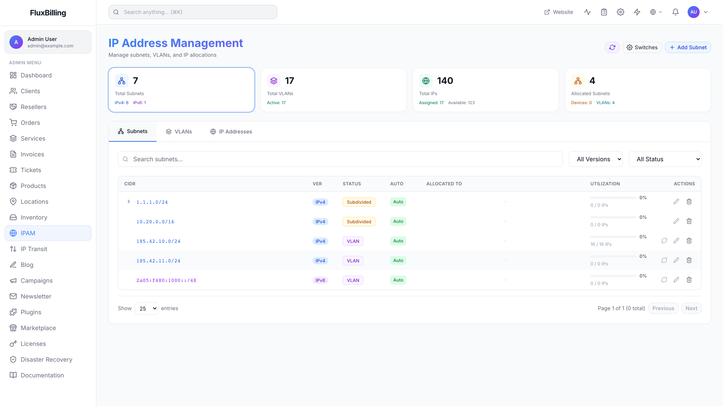Screen dimensions: 723x406
Task: Switch to the IP Addresses tab
Action: [x=231, y=132]
